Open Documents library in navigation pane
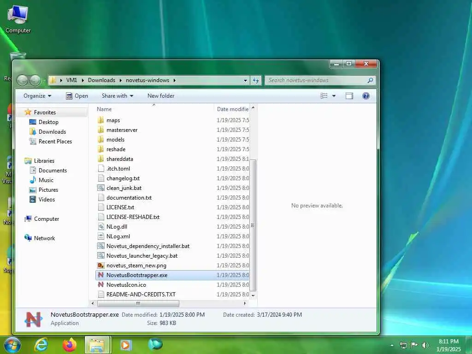The height and width of the screenshot is (354, 472). (x=53, y=171)
